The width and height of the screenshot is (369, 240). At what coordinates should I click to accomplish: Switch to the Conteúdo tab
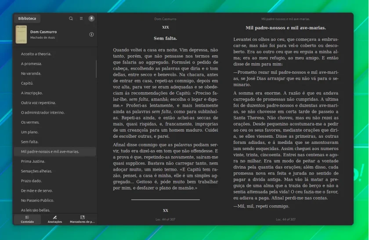point(27,219)
